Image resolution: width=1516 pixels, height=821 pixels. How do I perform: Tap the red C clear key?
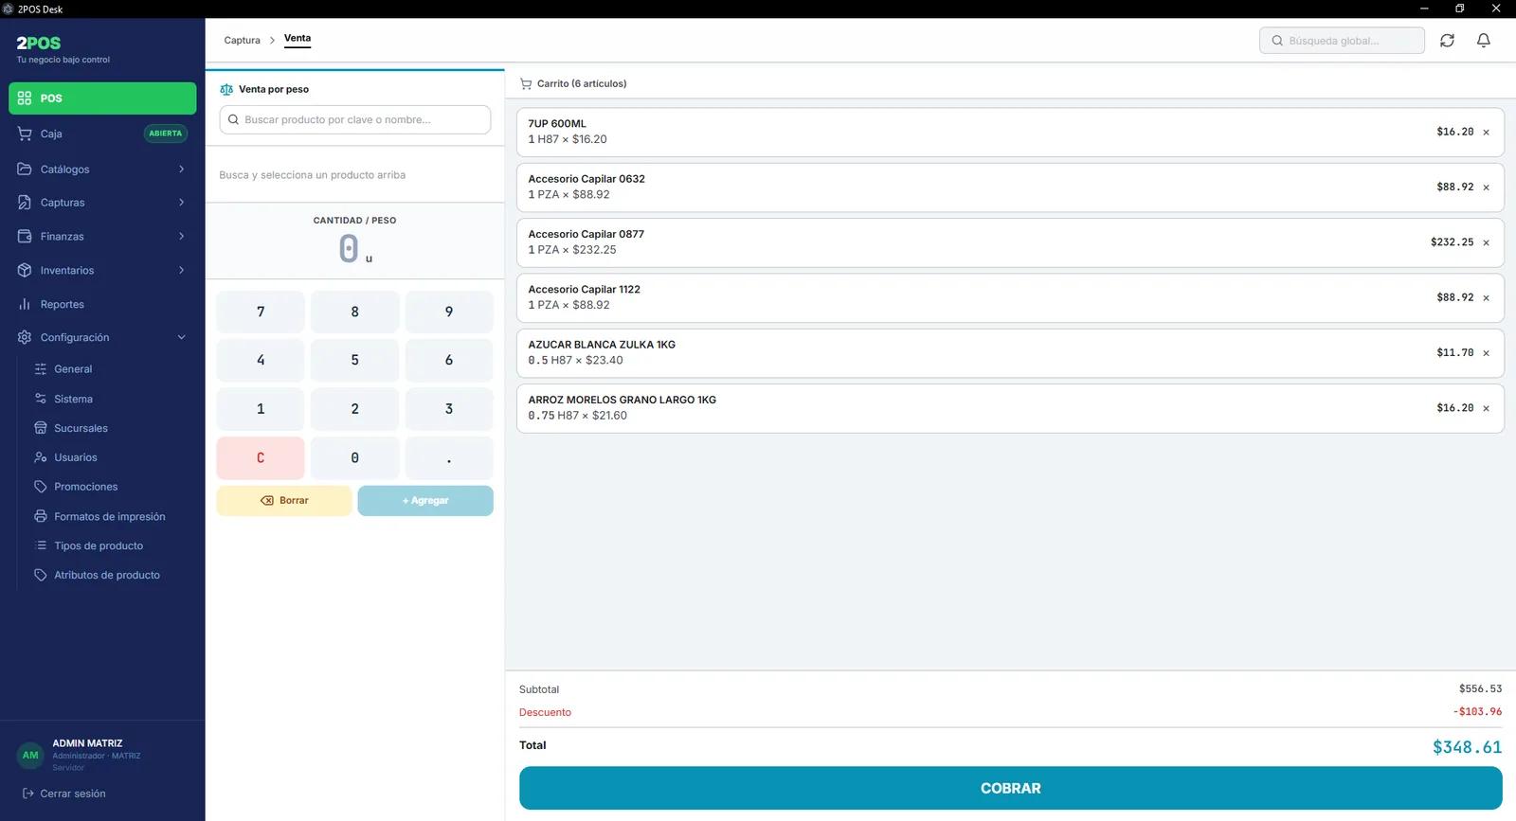261,458
